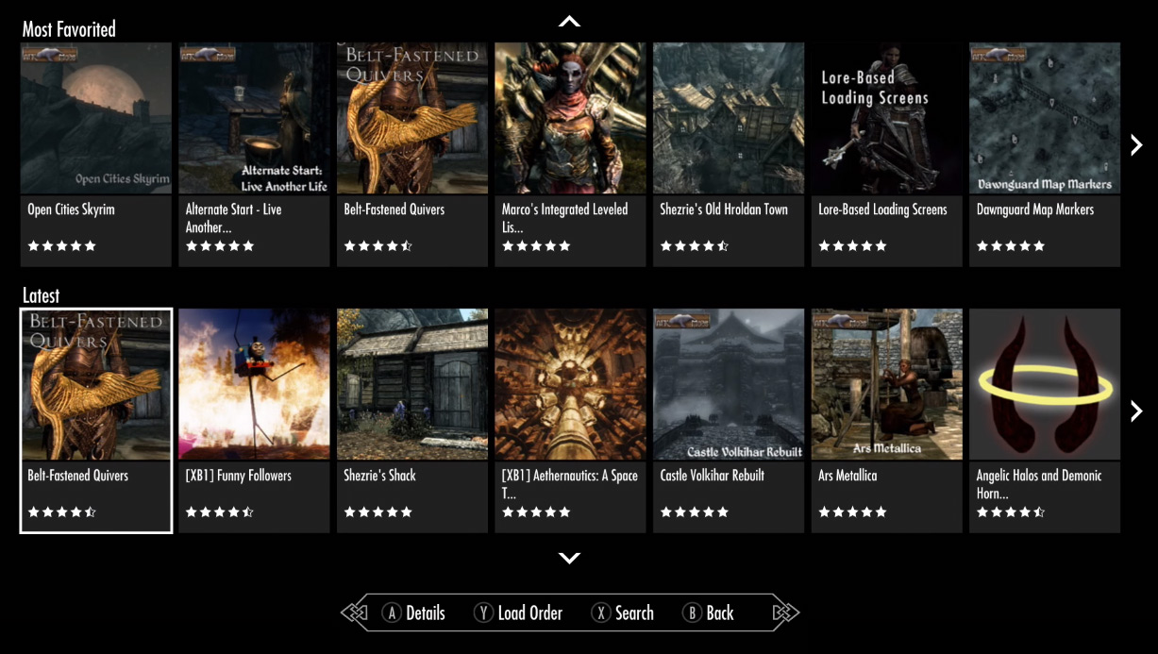Go Back using the bottom bar label
1158x654 pixels.
tap(720, 612)
